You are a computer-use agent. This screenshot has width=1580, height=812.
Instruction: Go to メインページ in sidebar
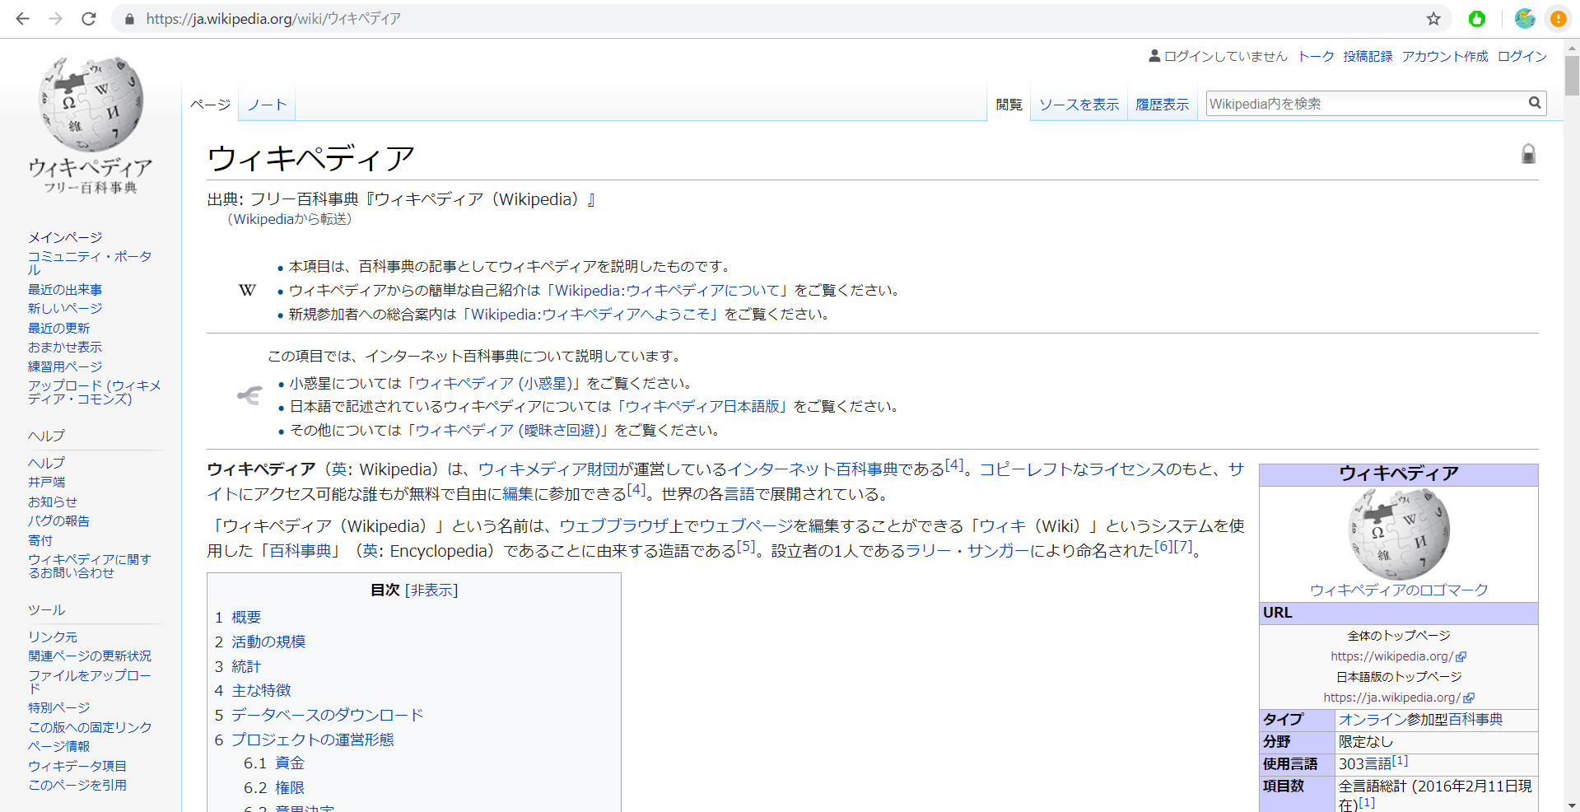[65, 237]
